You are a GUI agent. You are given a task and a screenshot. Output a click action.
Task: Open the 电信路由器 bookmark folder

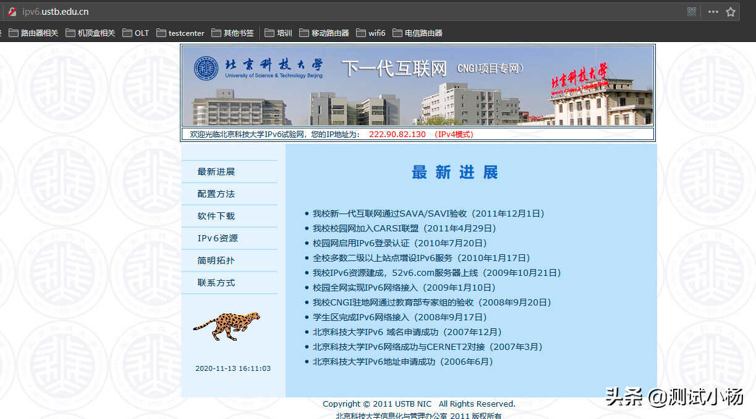coord(417,33)
